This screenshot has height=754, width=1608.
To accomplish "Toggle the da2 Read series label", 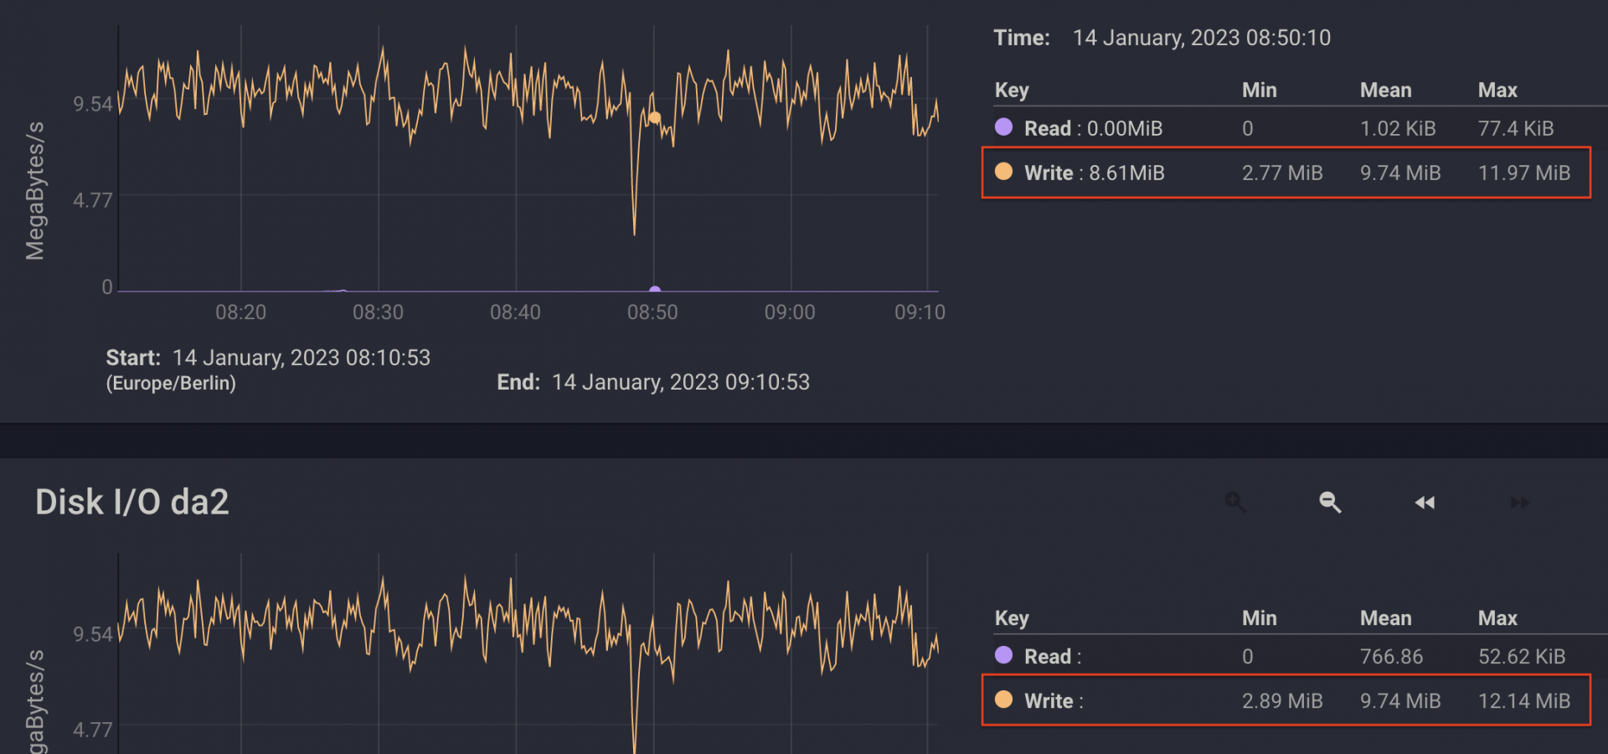I will coord(1052,656).
